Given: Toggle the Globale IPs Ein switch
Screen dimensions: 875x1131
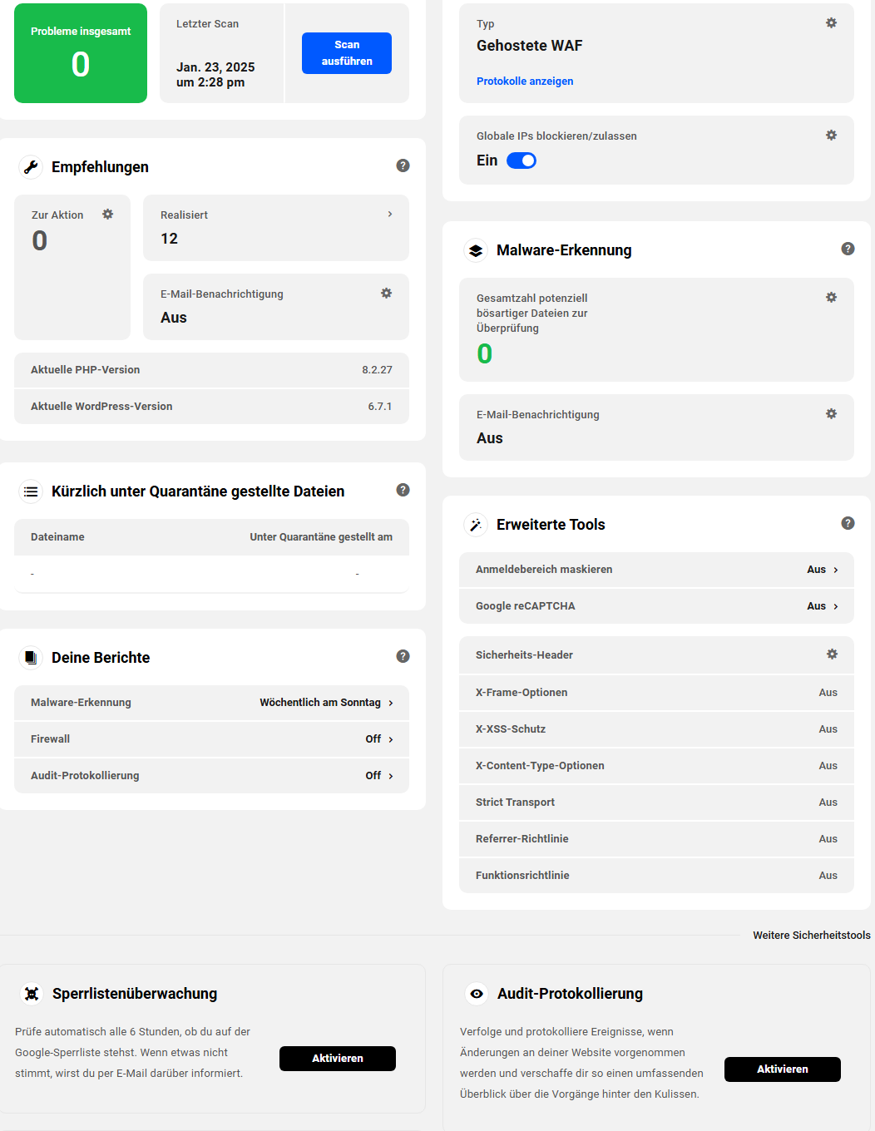Looking at the screenshot, I should [522, 161].
